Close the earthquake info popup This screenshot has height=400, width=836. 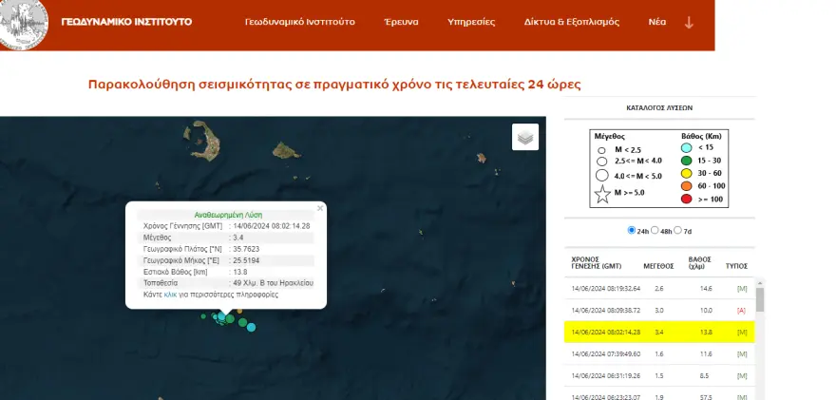click(320, 207)
